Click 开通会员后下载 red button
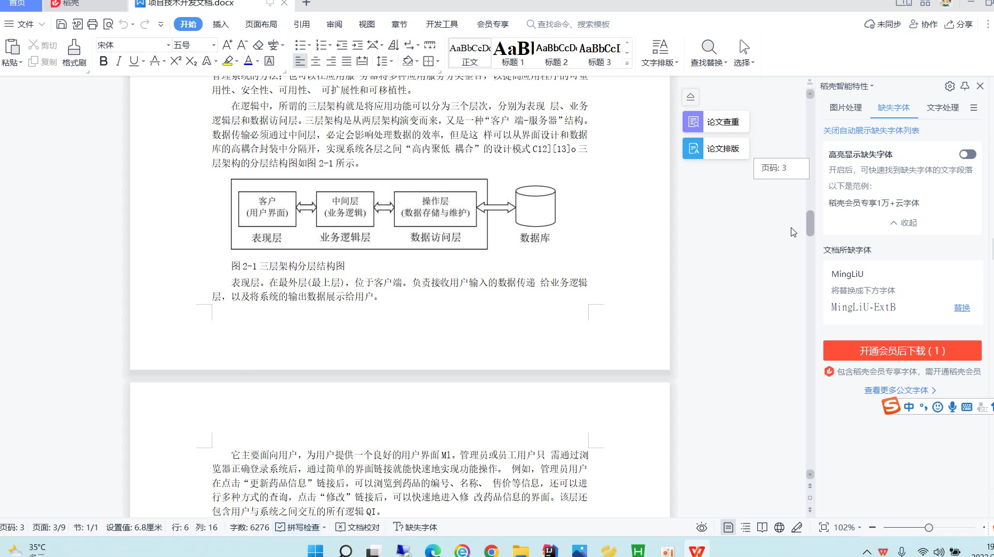Screen dimensions: 994x557 [902, 351]
